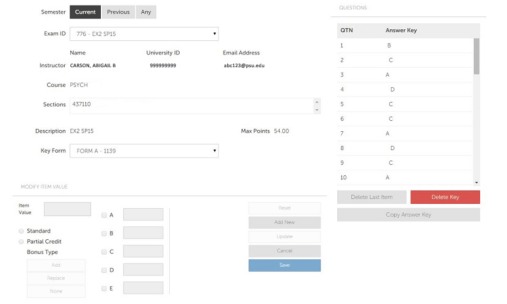Click the value field for answer D
Viewport: 507px width, 304px height.
pos(143,270)
